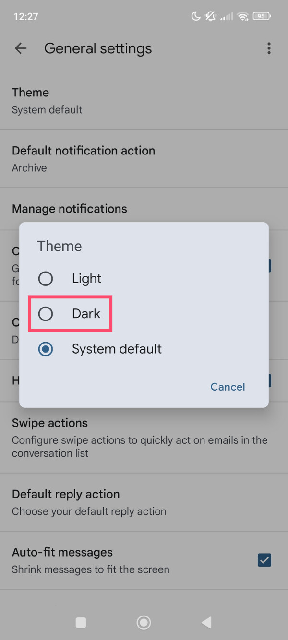Keep System default theme selected
This screenshot has width=288, height=640.
click(46, 349)
